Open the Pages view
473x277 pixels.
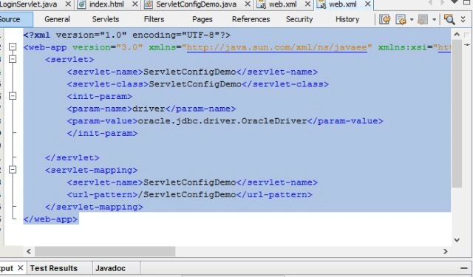202,19
